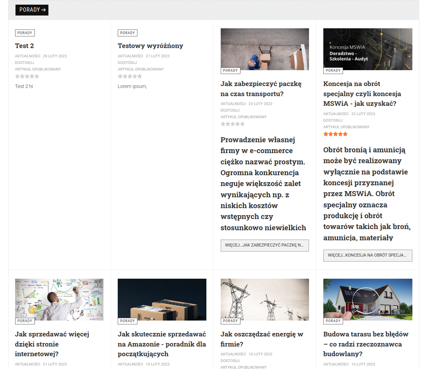Screen dimensions: 424x369
Task: Rate the paczkę article with stars
Action: 233,124
